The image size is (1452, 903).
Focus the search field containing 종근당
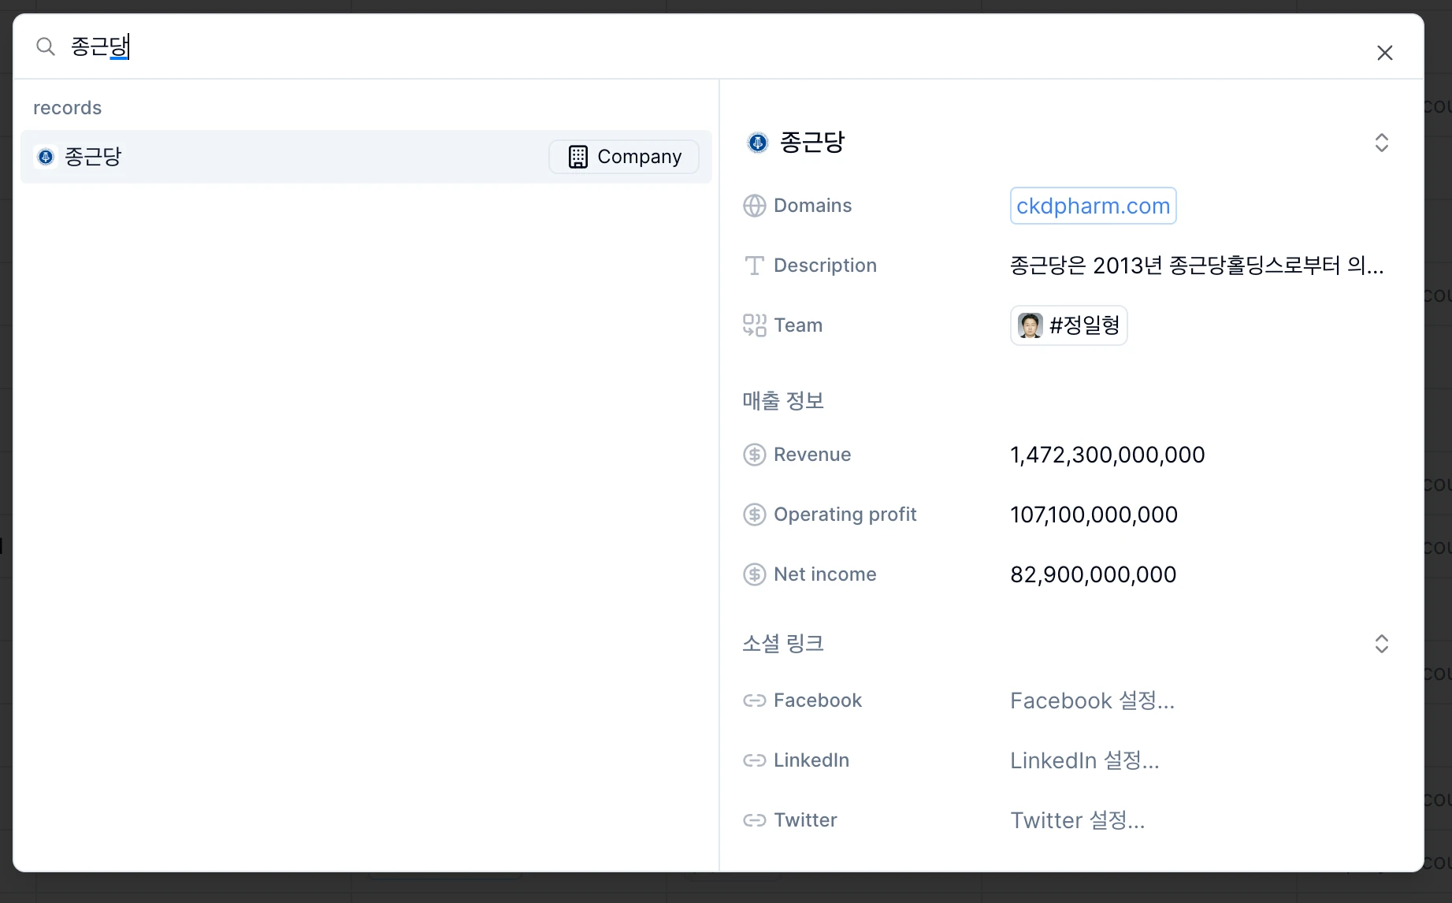693,46
